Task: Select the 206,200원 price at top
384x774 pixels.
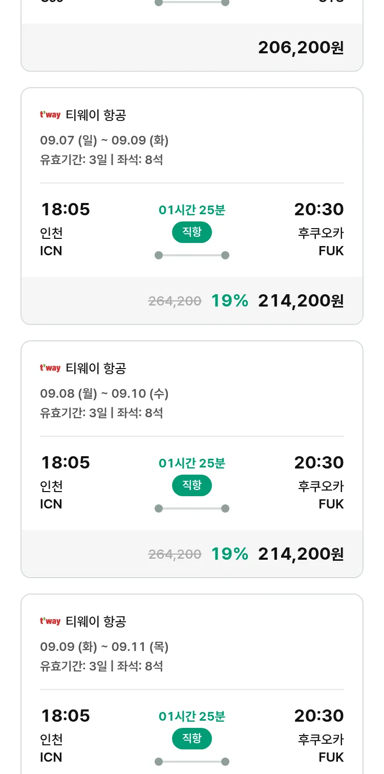Action: click(301, 48)
